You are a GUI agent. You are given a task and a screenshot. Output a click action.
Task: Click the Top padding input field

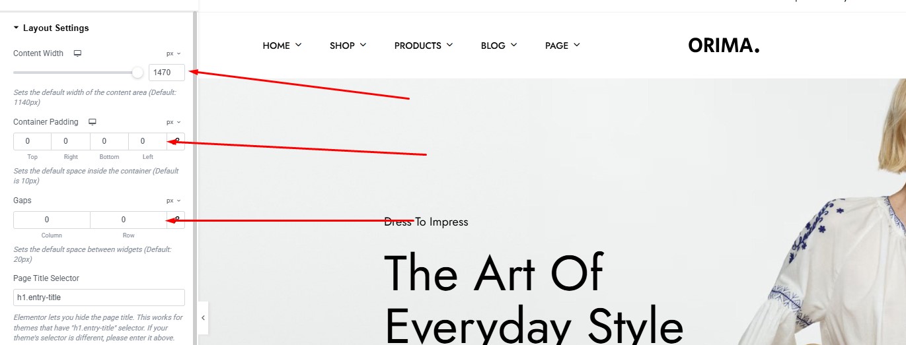(x=32, y=141)
